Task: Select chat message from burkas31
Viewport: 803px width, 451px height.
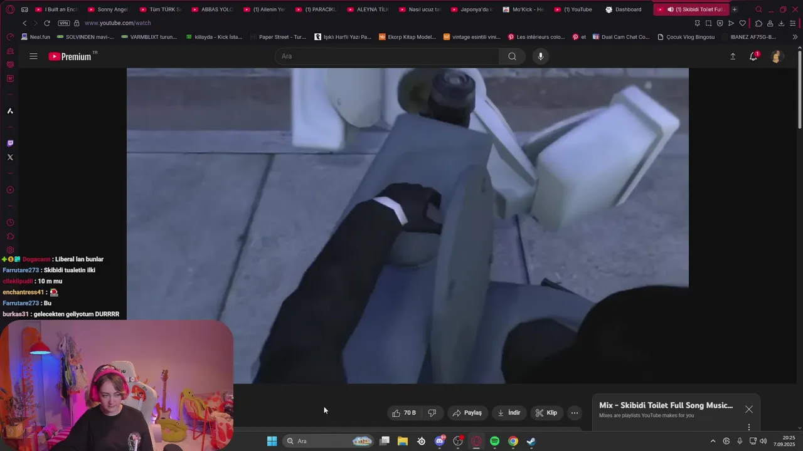Action: pos(61,314)
